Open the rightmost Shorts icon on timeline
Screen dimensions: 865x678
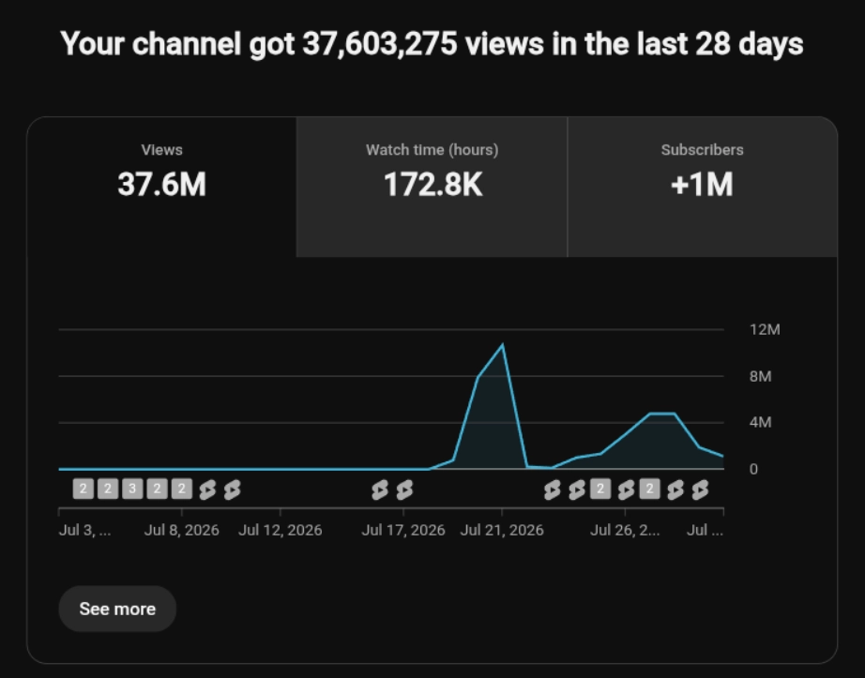700,490
